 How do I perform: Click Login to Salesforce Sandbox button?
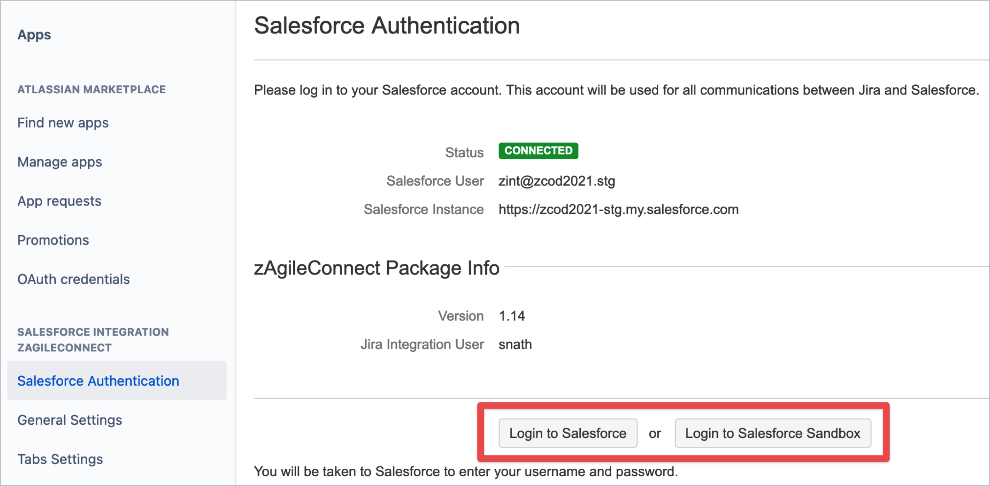pyautogui.click(x=773, y=433)
